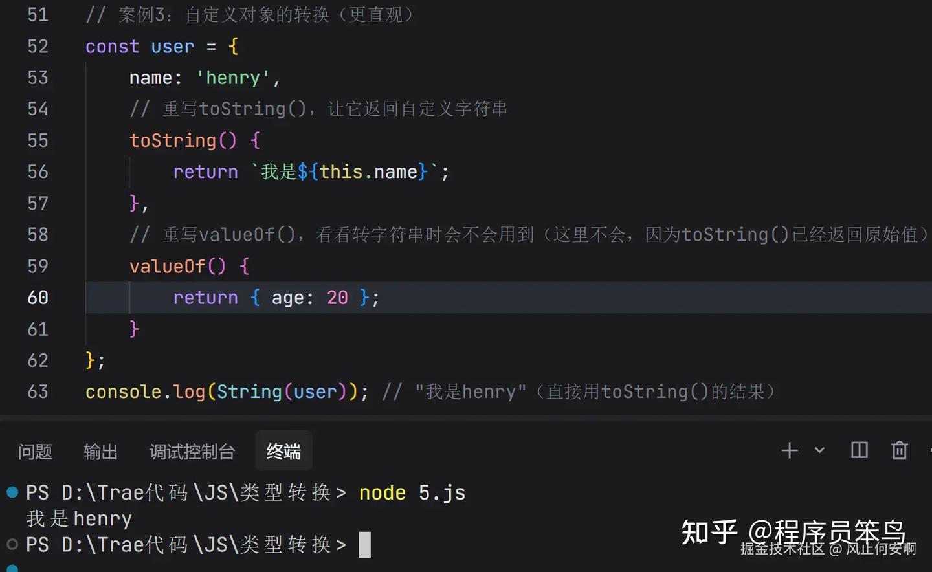Click the hollow circle marker at current prompt
The width and height of the screenshot is (932, 572).
(12, 544)
